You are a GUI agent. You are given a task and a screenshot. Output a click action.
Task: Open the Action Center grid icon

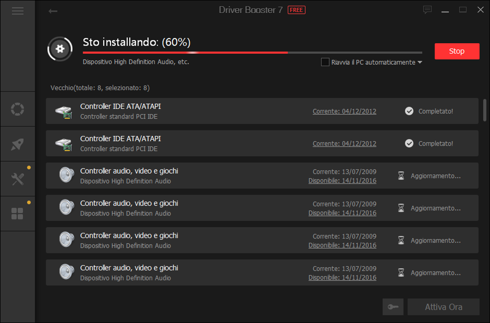click(17, 214)
